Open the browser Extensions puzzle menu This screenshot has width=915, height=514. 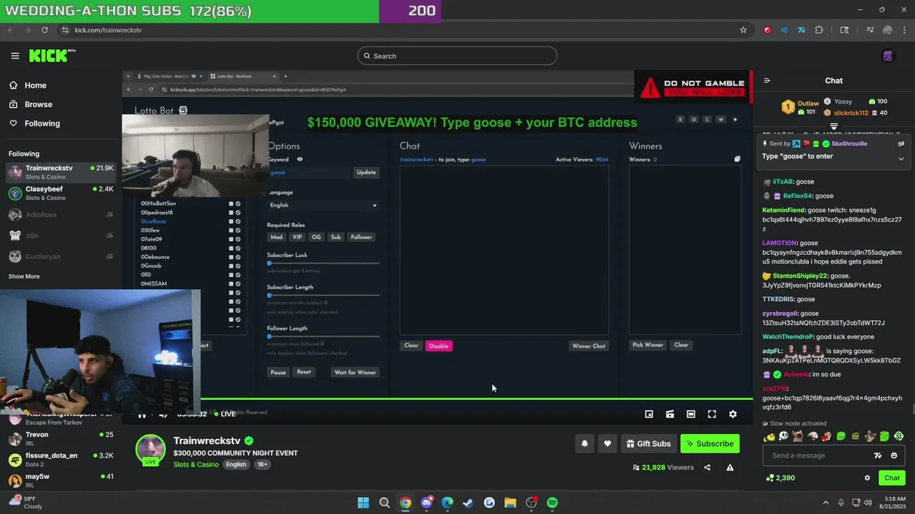coord(819,30)
